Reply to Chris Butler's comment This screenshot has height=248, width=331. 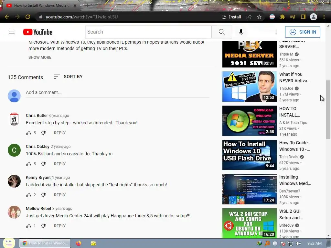(x=60, y=133)
